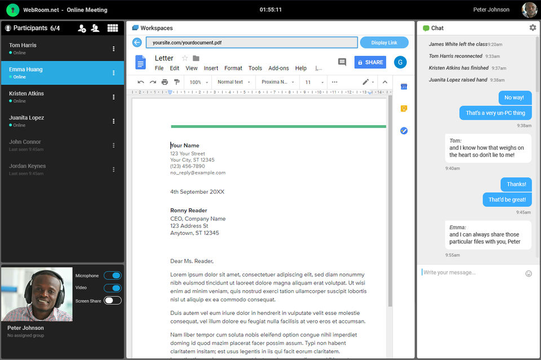This screenshot has height=360, width=541.
Task: Switch to grid view of participants
Action: coord(113,28)
